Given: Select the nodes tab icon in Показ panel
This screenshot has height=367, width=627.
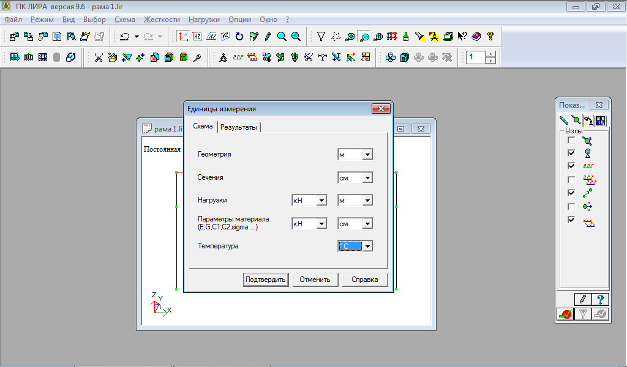Looking at the screenshot, I should [x=576, y=120].
